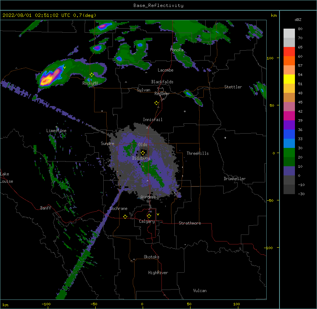
Task: Select the Vulcan label
Action: [x=200, y=291]
